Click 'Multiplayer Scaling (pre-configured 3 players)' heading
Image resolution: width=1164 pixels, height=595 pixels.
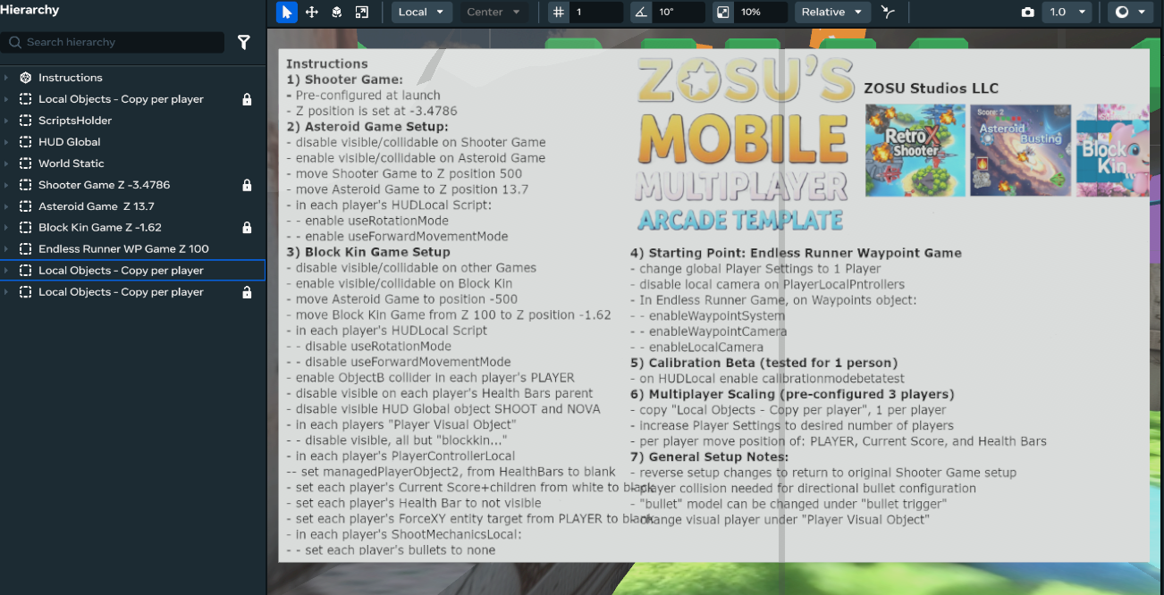[792, 394]
